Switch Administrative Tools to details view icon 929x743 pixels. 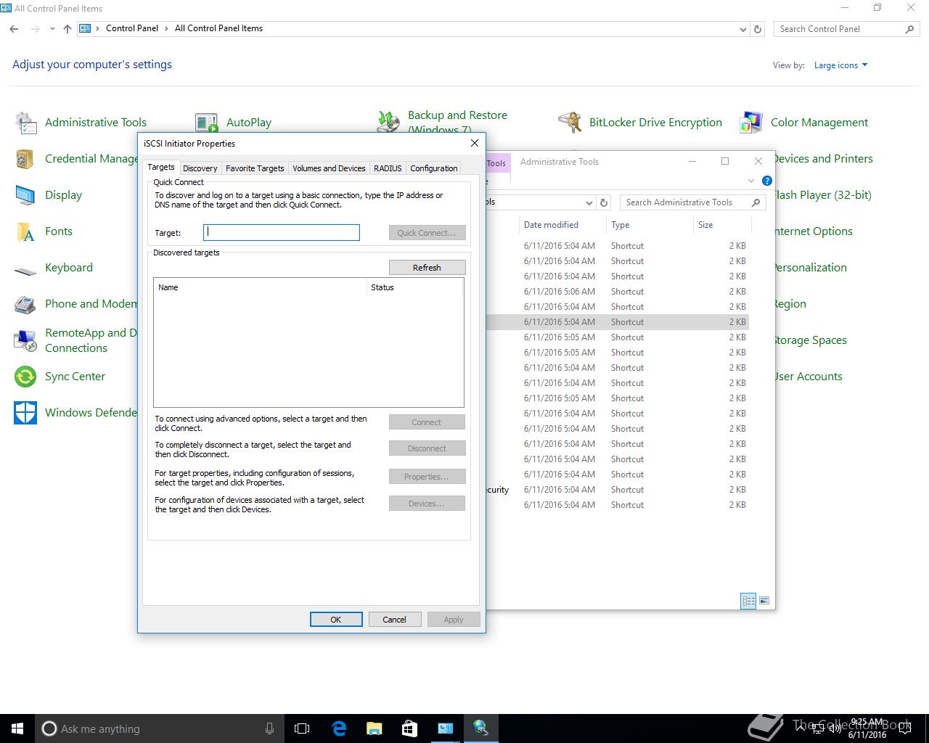pos(748,601)
